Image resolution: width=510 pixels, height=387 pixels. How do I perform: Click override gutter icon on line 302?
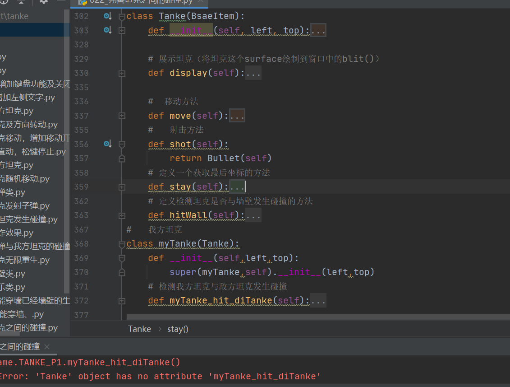[108, 16]
